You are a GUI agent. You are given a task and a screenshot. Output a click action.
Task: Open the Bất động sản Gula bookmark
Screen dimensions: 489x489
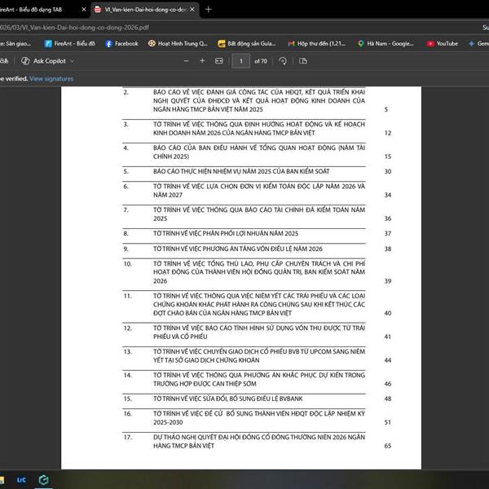pos(247,44)
